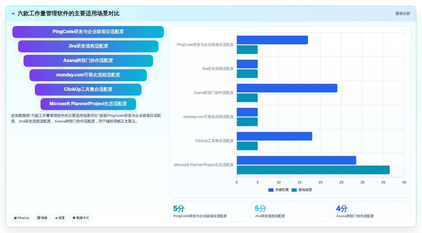
Task: Click the 表格 tag chip
Action: click(42, 218)
